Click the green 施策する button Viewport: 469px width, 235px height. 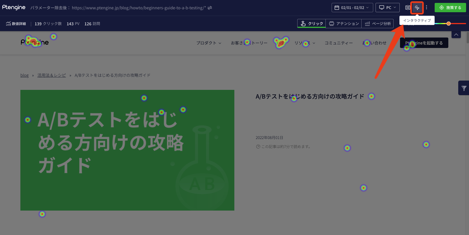(x=450, y=8)
